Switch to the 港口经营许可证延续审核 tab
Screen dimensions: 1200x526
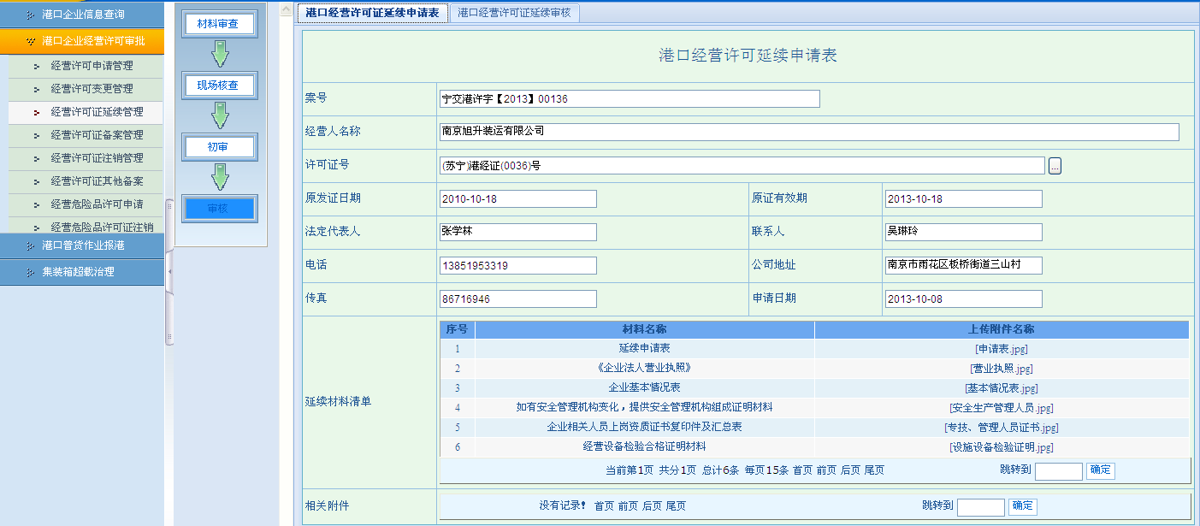[514, 13]
